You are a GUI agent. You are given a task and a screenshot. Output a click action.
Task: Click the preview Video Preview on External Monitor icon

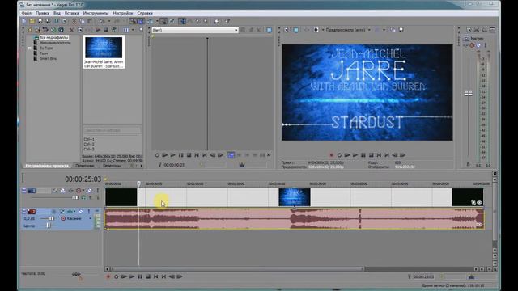pyautogui.click(x=295, y=30)
